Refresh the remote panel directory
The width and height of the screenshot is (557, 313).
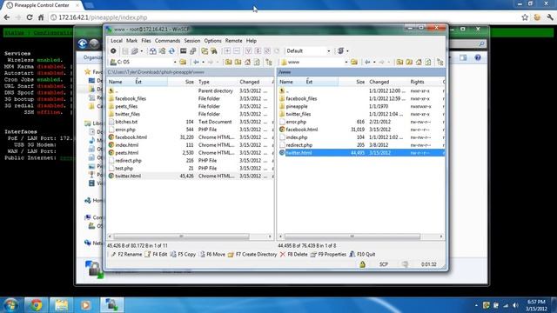tap(427, 62)
